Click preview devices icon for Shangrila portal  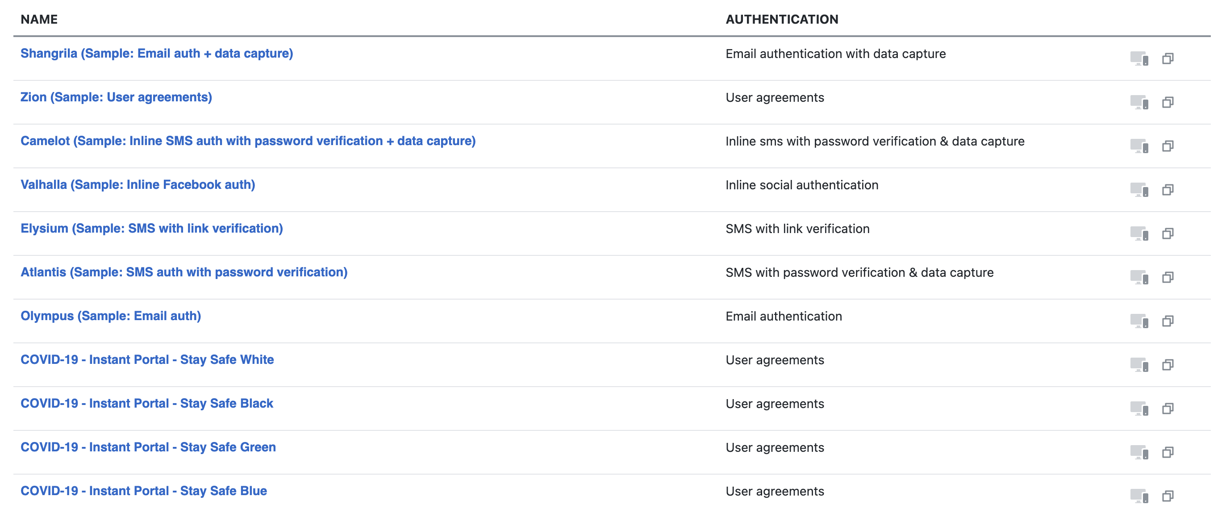click(1139, 58)
